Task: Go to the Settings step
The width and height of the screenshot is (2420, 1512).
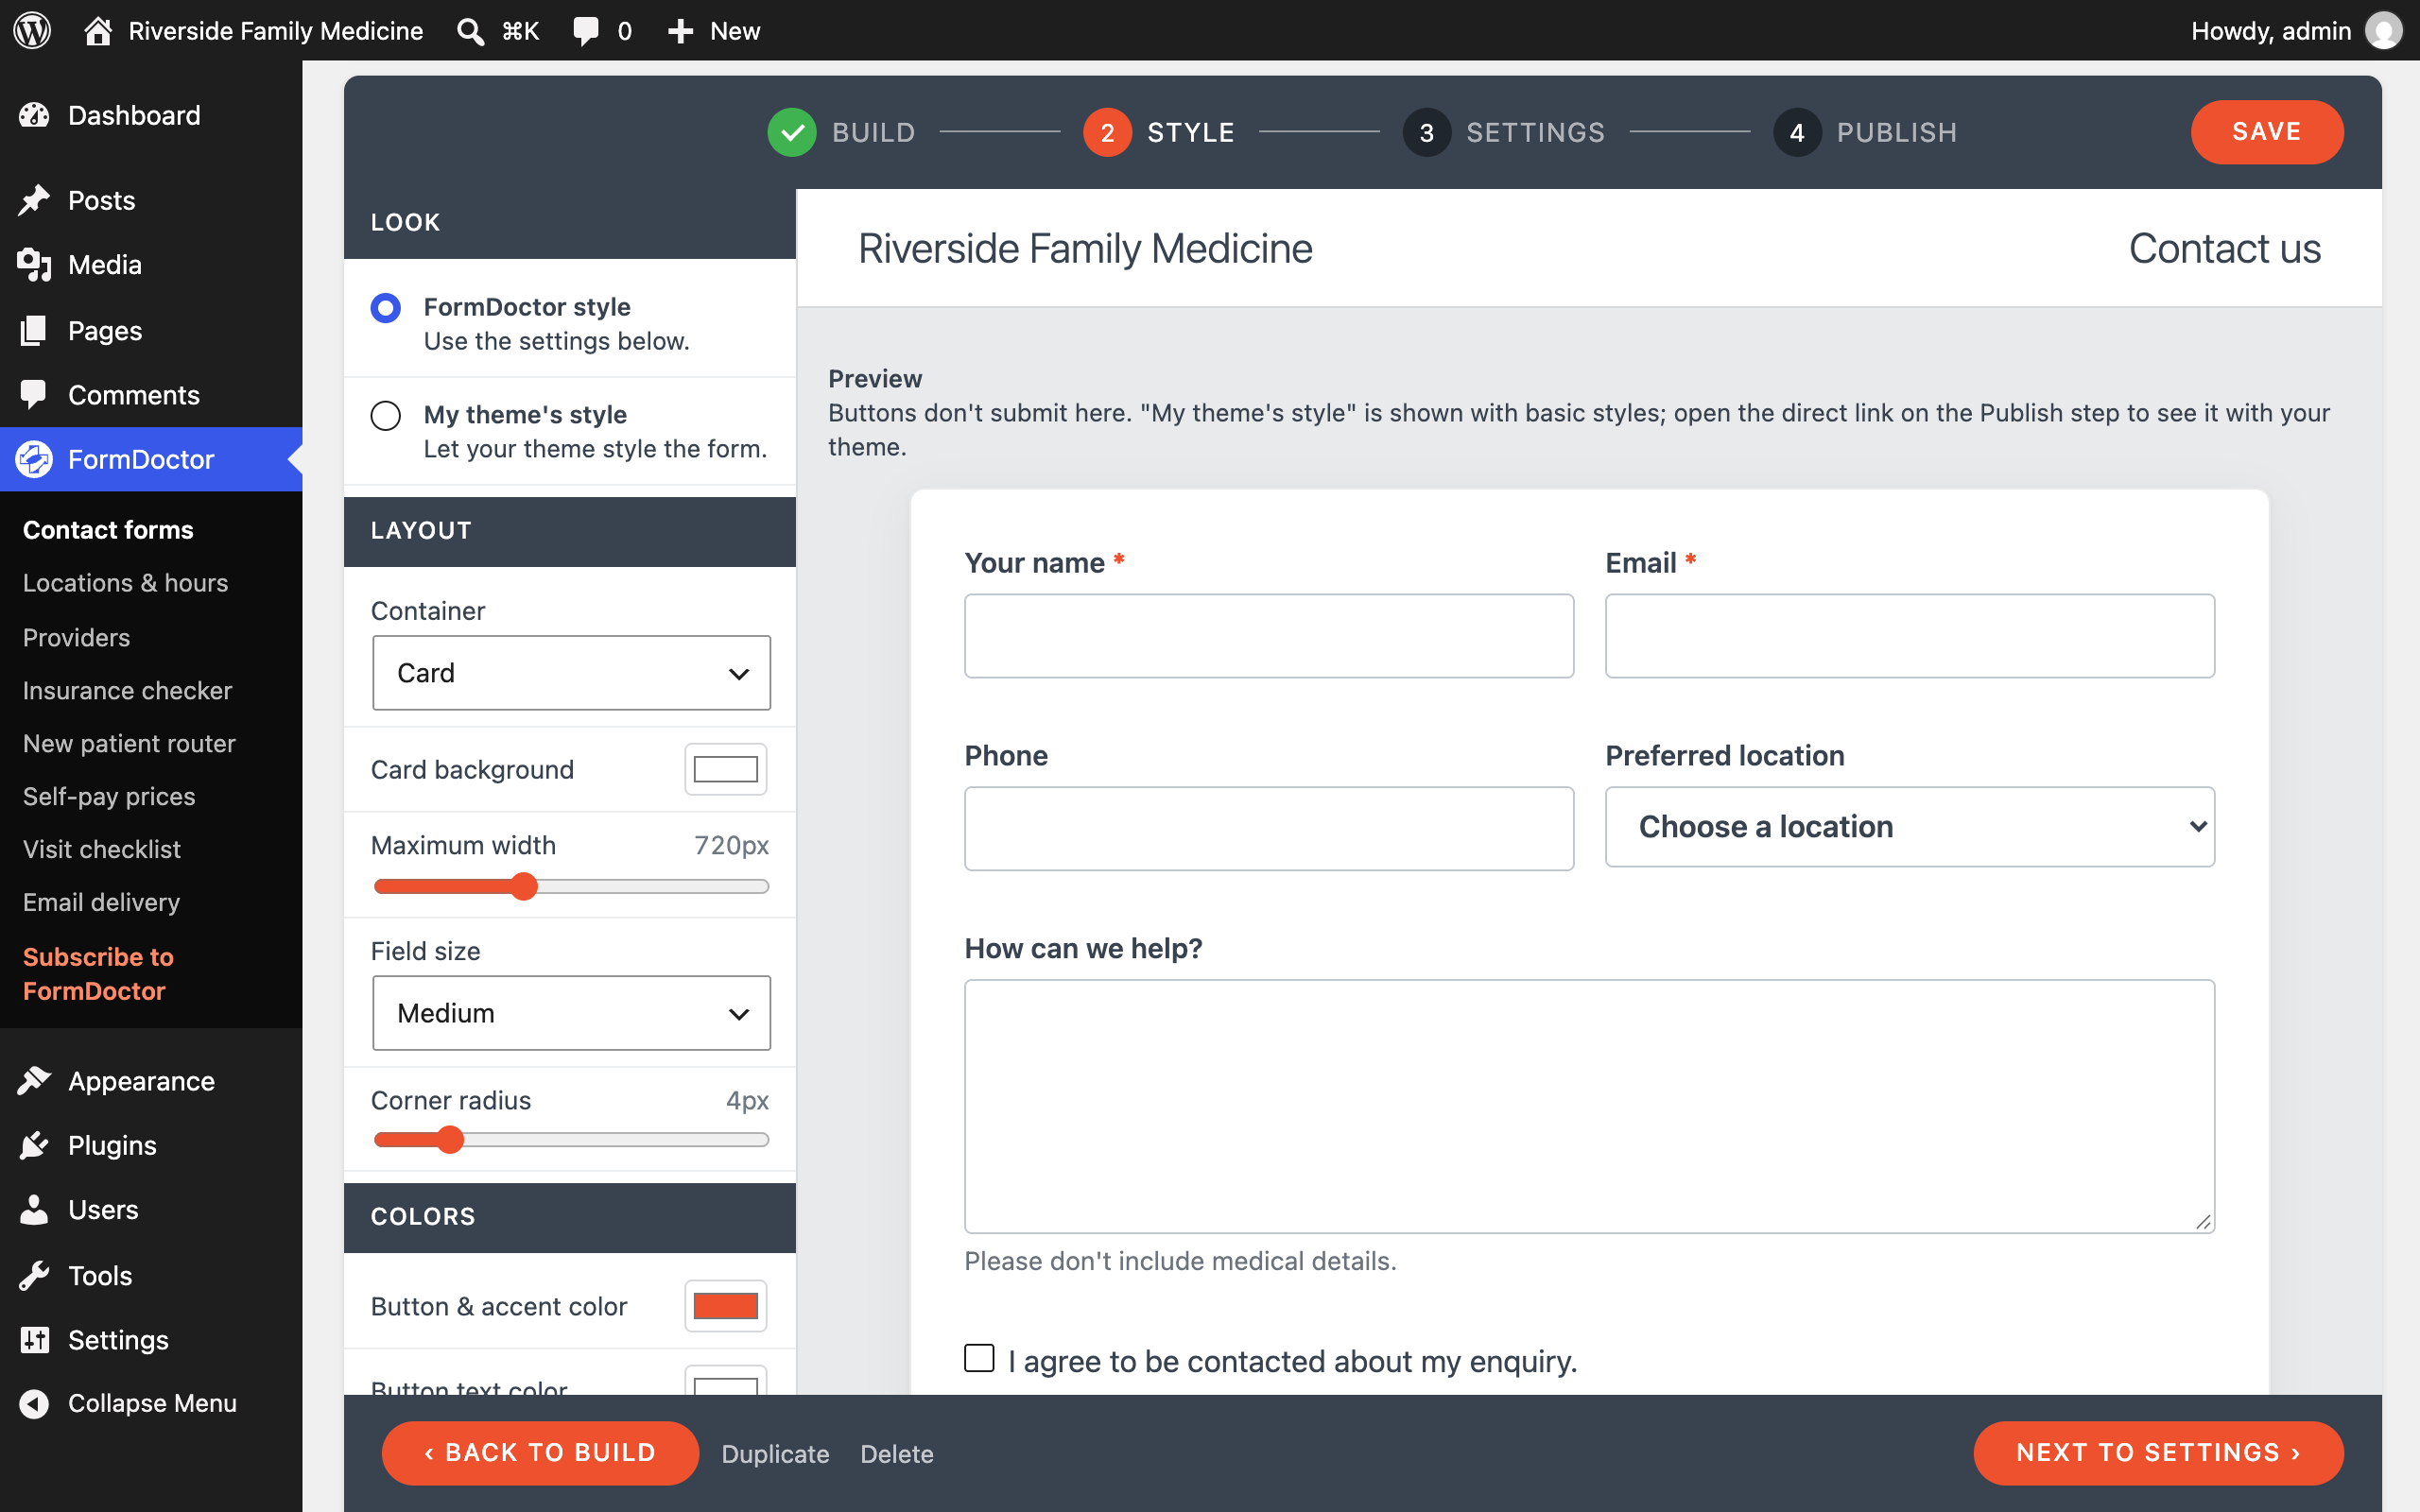Action: [x=1504, y=132]
